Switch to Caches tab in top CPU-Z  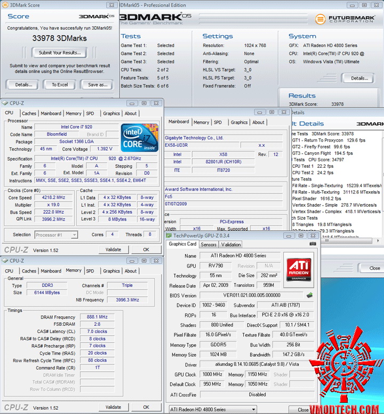coord(29,113)
